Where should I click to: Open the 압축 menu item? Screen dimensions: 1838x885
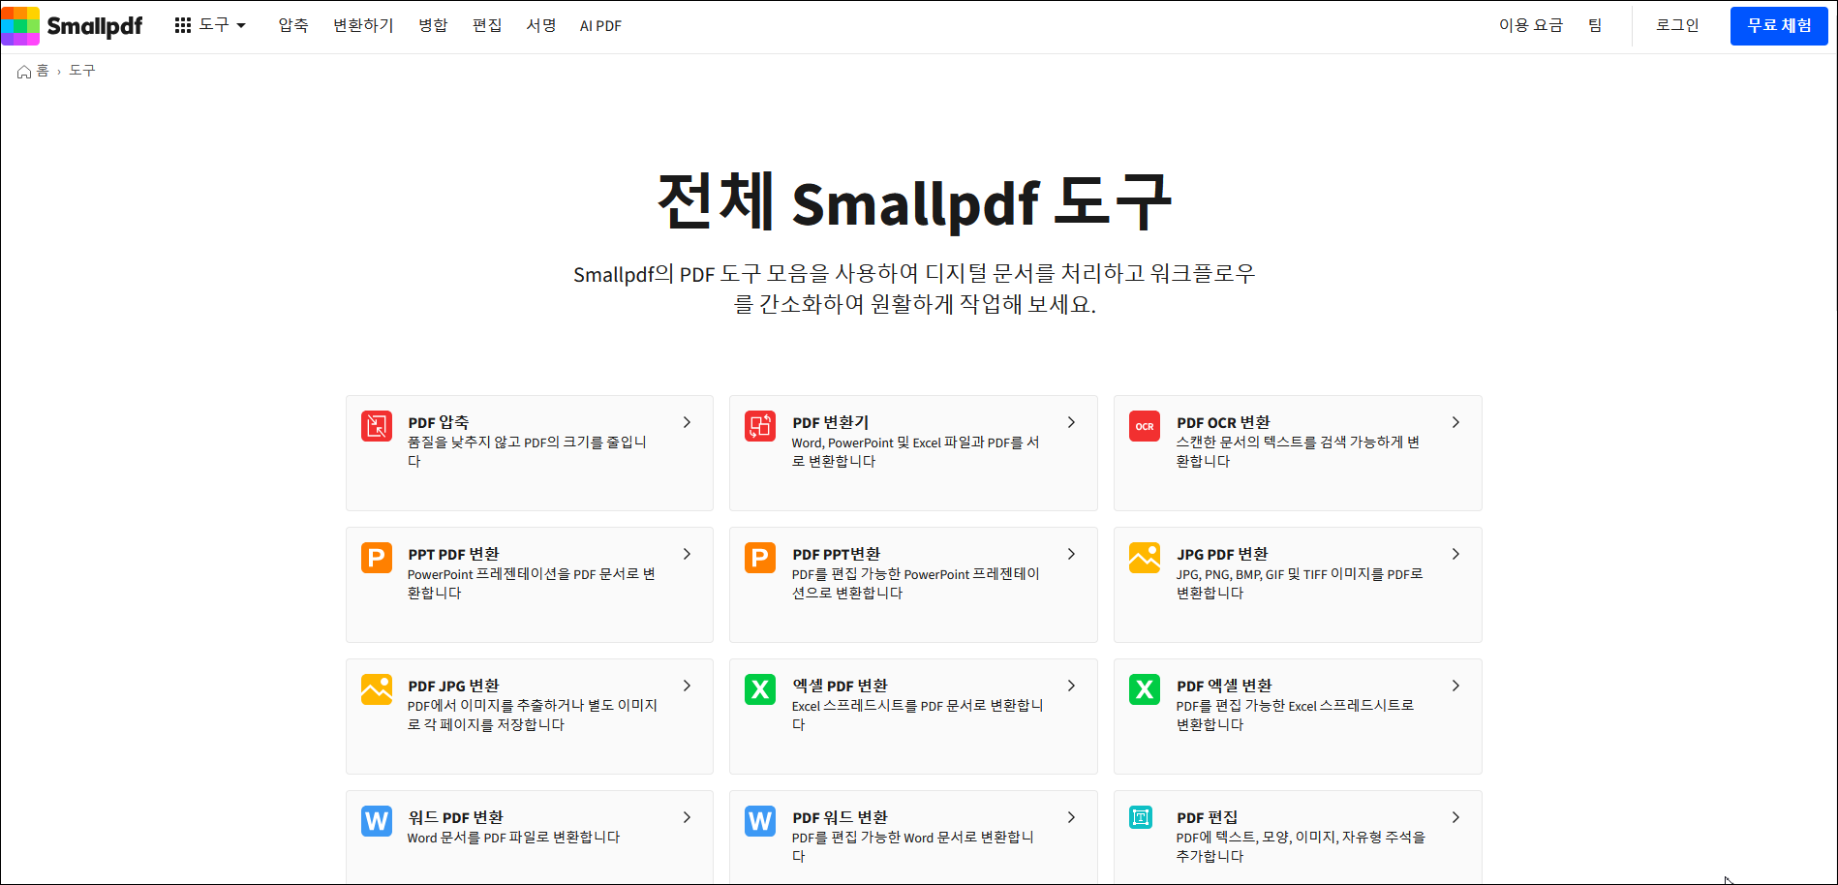293,25
